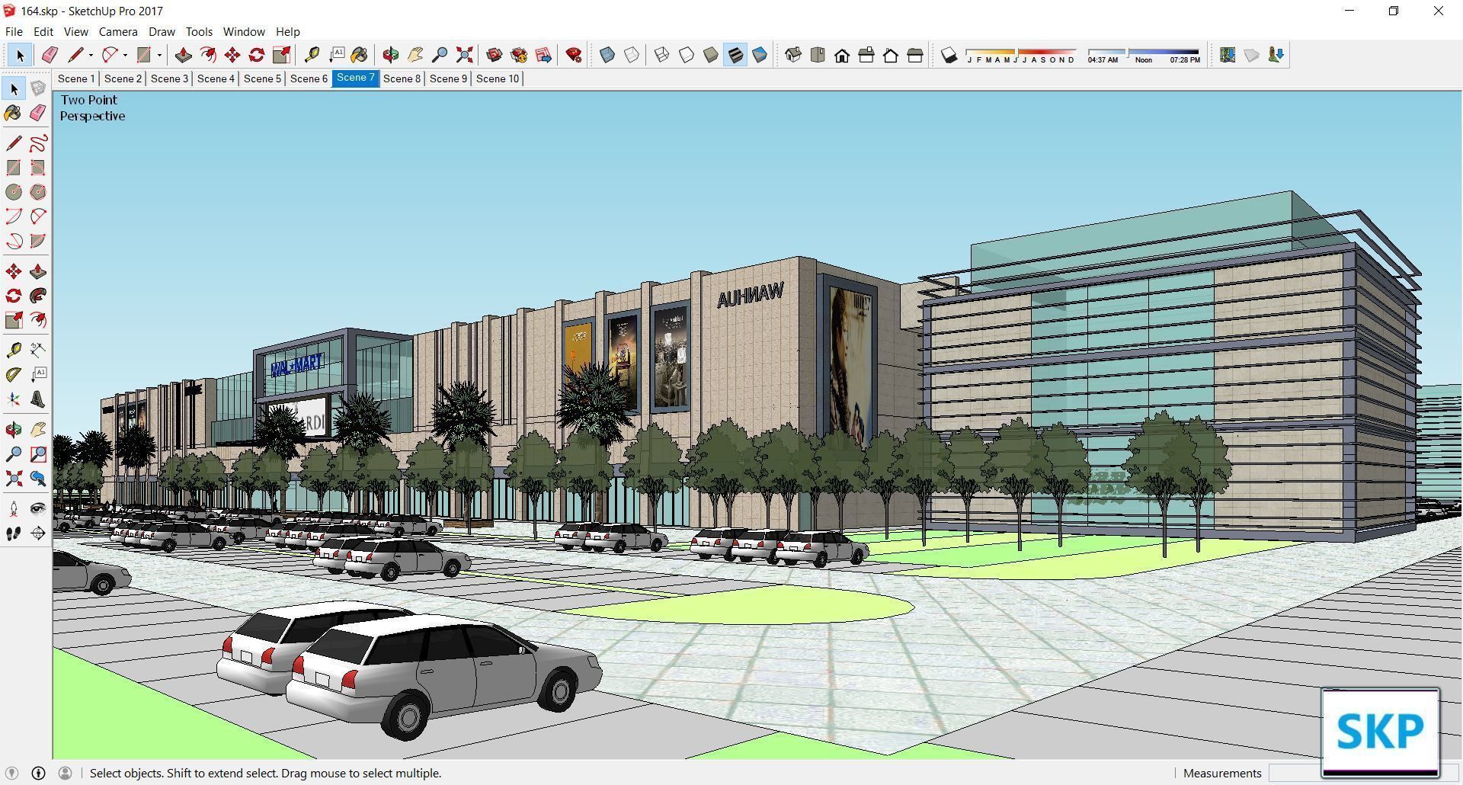The image size is (1463, 785).
Task: Switch to Shaded face style
Action: [x=711, y=55]
